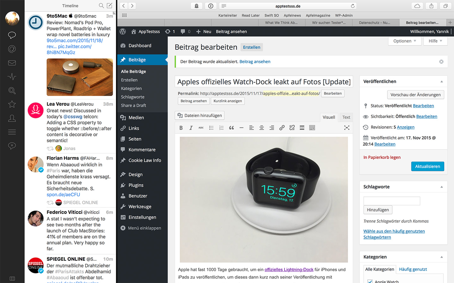Click Vorschau der Änderungen button
Screen dimensions: 454x283
point(416,95)
